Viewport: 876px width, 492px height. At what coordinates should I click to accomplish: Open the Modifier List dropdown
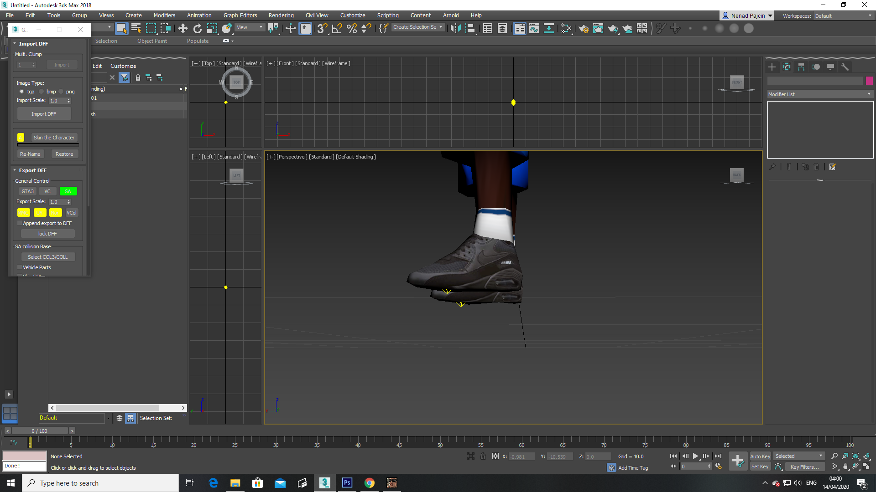pos(820,94)
